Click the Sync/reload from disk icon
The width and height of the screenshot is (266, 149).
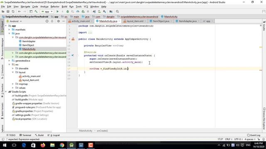click(x=13, y=12)
